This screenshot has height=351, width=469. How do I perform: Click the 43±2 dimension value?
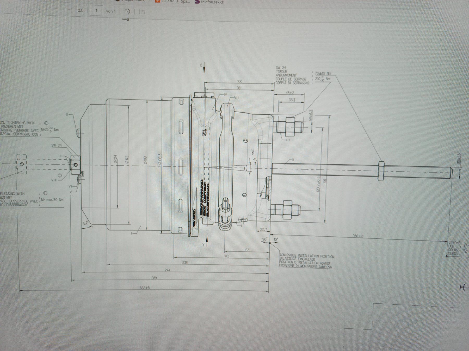(289, 93)
